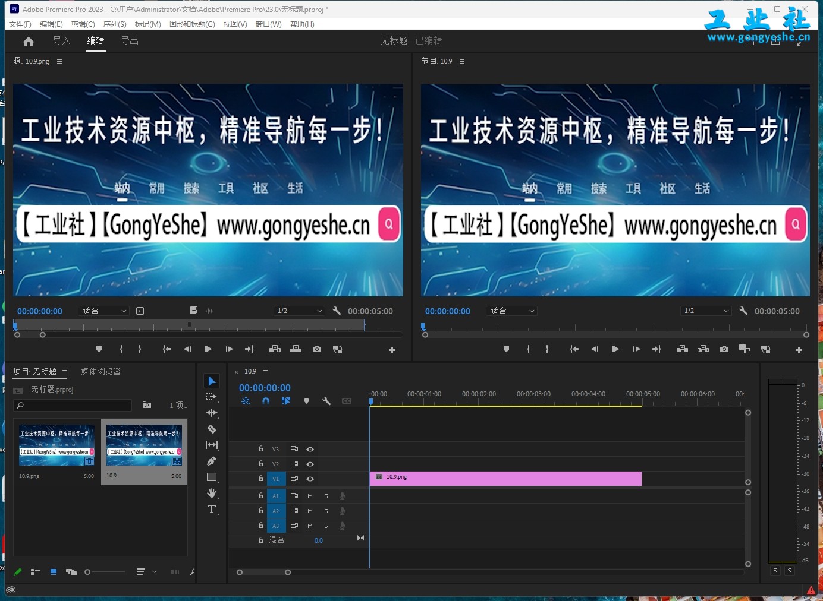Switch to 媒体浏览器 tab
Screen dimensions: 823x601
click(x=100, y=371)
